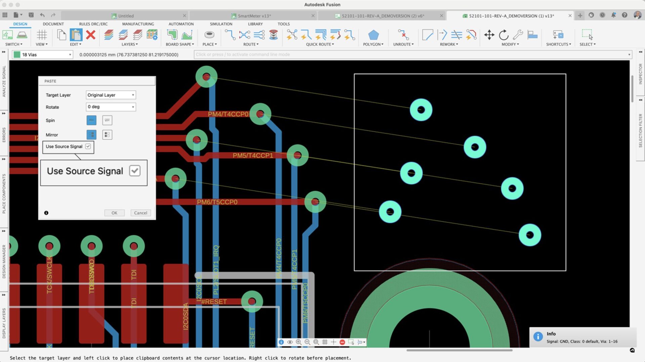Enable the second Mirror option

click(107, 135)
